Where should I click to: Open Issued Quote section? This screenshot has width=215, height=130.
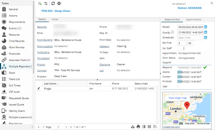[x=16, y=105]
